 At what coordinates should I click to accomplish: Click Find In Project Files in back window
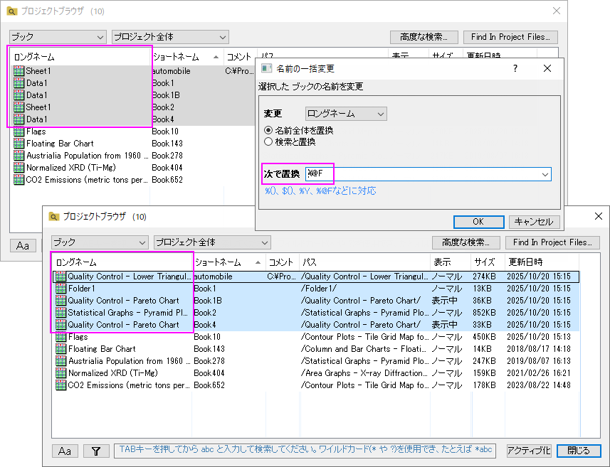510,37
